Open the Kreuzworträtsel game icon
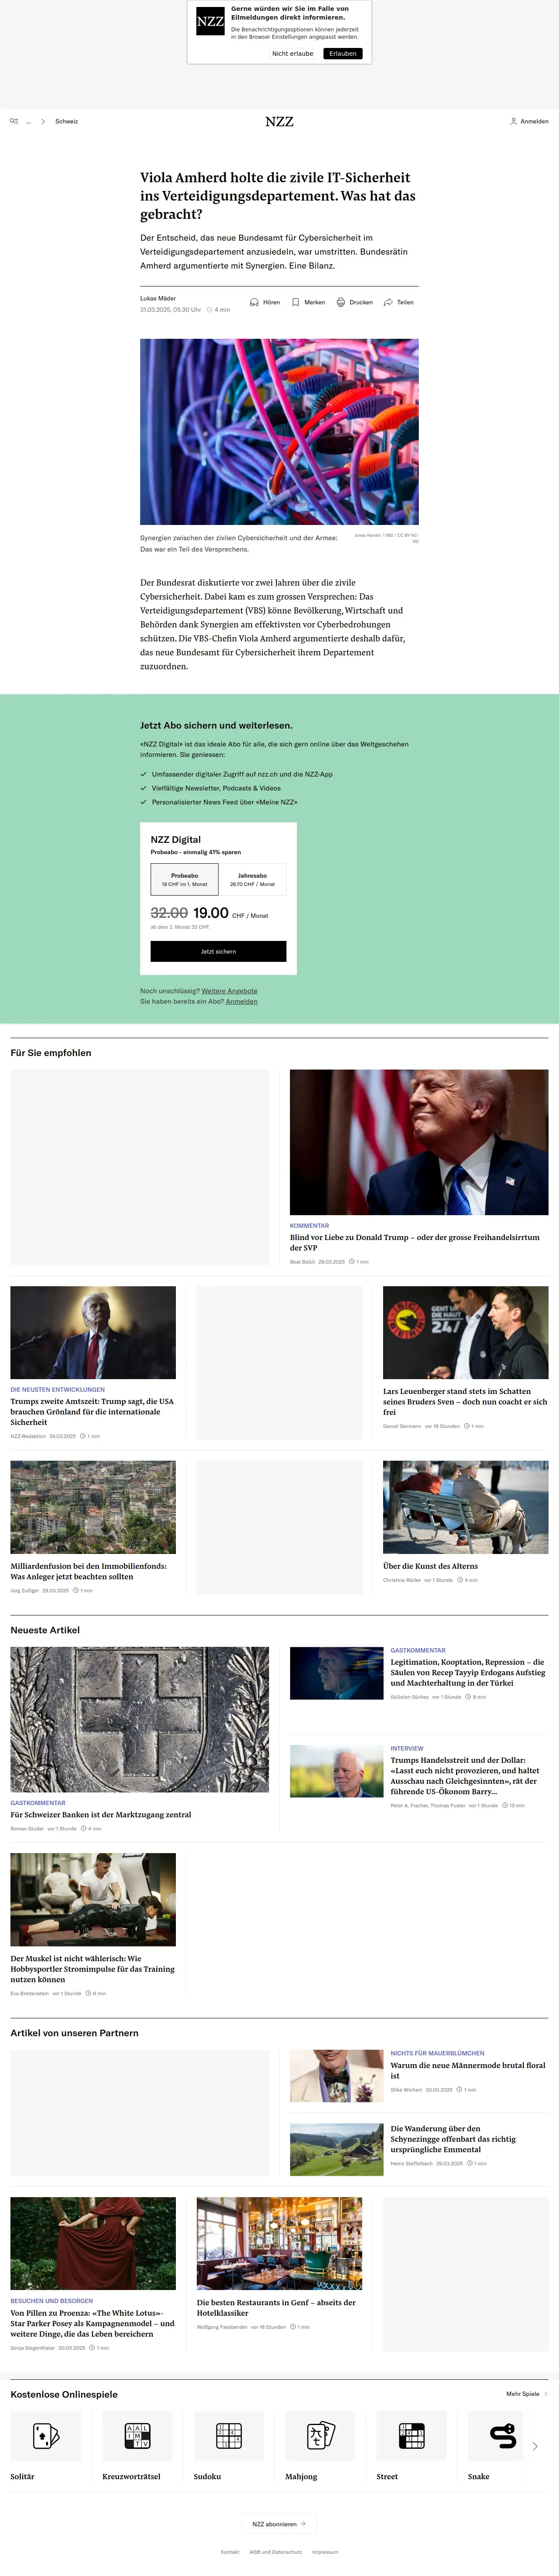 click(138, 2436)
